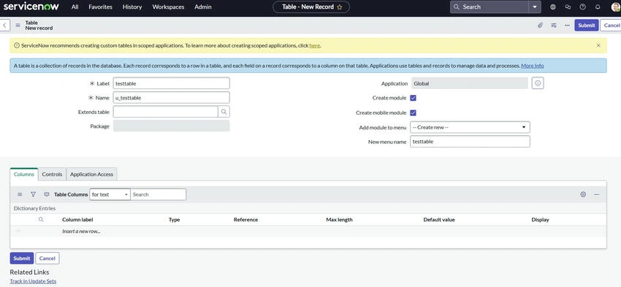Open the globe scope picker icon

(x=553, y=7)
